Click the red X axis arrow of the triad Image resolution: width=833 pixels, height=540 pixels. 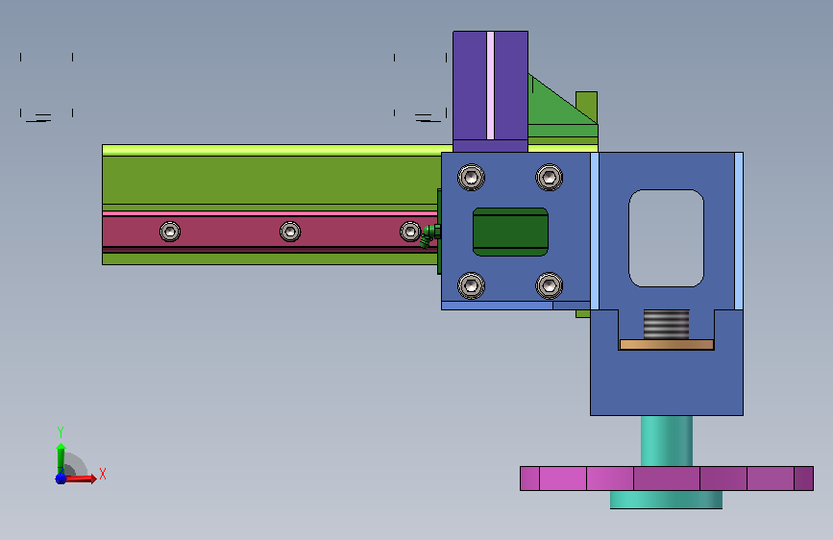[81, 479]
